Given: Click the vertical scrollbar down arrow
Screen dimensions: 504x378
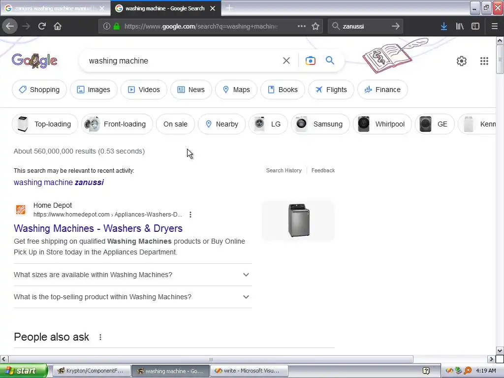Looking at the screenshot, I should click(500, 350).
